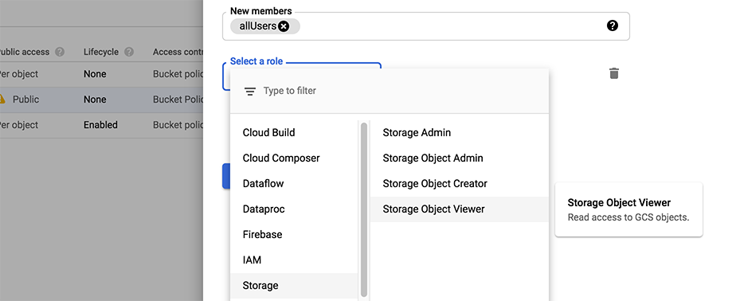
Task: Open the New members help icon
Action: (x=612, y=26)
